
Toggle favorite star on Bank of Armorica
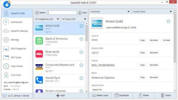[81, 39]
